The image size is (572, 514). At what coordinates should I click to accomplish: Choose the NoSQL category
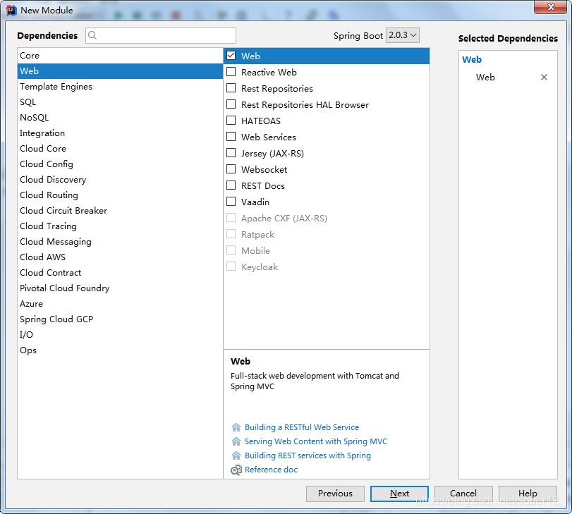(x=120, y=118)
